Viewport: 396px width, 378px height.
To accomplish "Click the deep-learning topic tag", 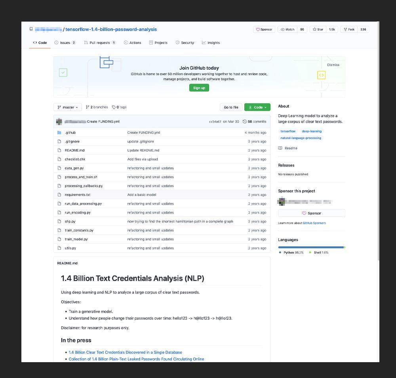I will tap(312, 131).
